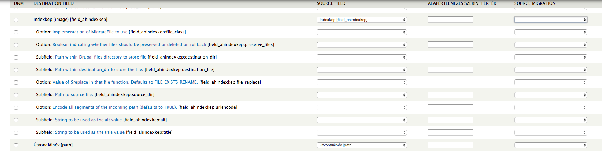The height and width of the screenshot is (154, 602).
Task: Click default value input for file_replace option
Action: (450, 82)
